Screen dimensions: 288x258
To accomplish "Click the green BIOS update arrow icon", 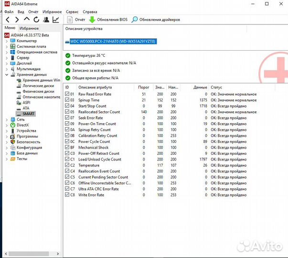I will pos(92,20).
